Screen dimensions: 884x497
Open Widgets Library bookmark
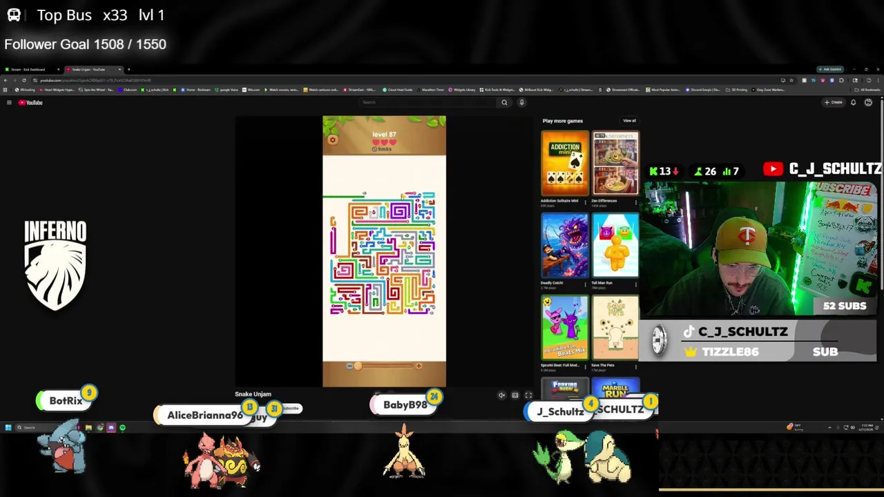pyautogui.click(x=462, y=90)
